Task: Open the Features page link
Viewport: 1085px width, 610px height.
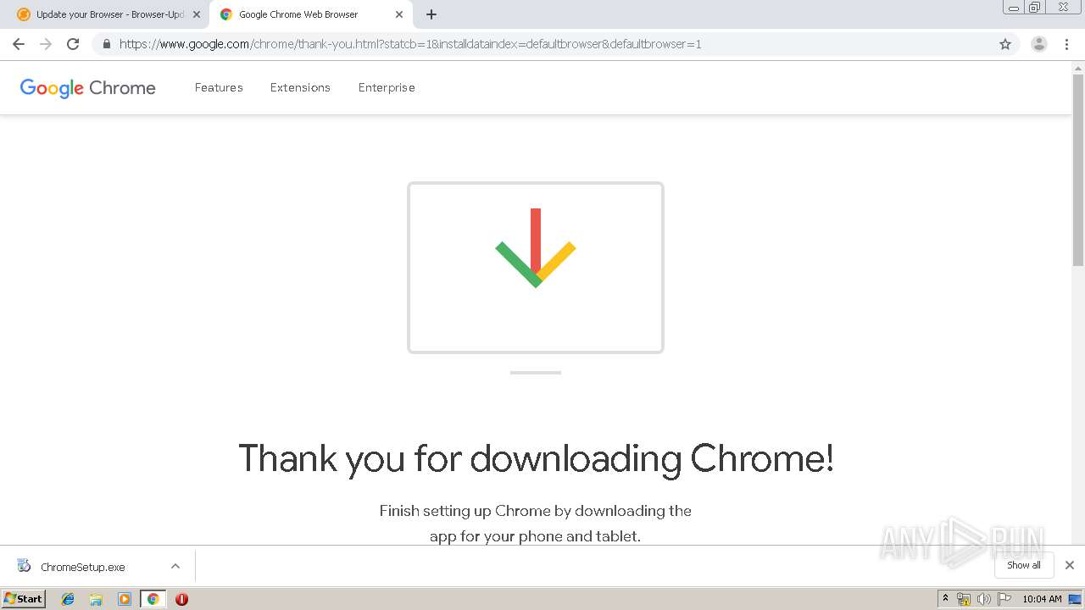Action: click(219, 87)
